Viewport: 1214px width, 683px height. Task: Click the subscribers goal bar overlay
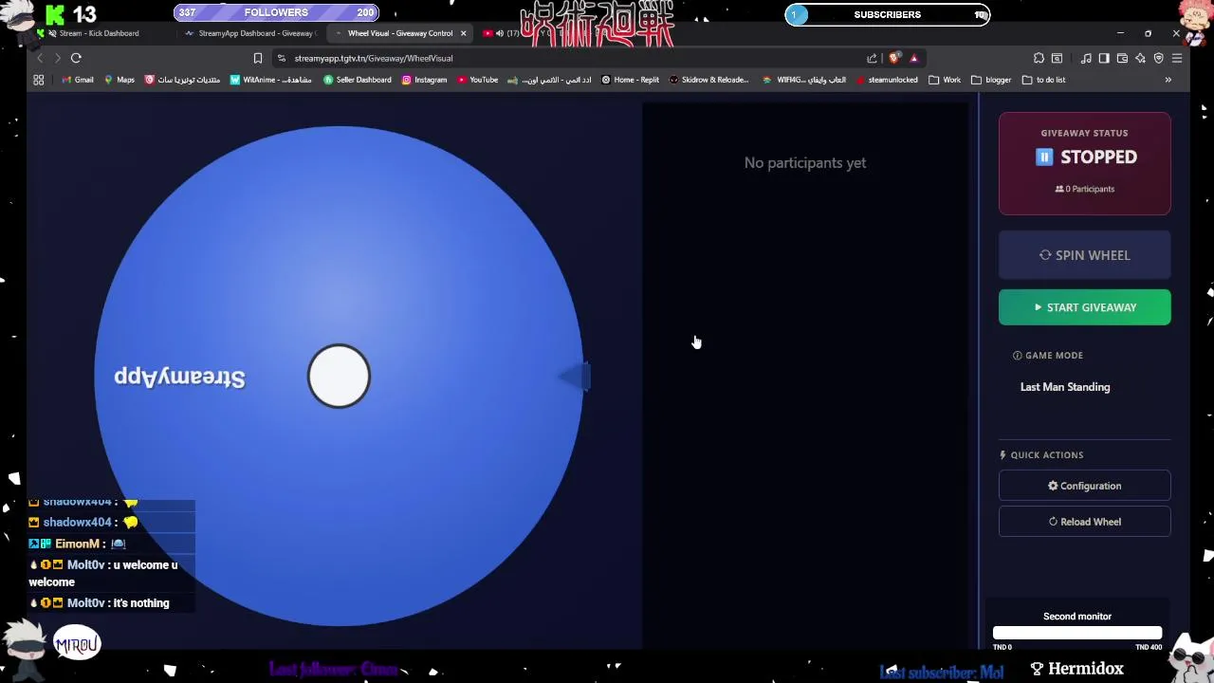pos(887,14)
